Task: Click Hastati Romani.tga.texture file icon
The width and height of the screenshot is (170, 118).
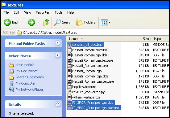Action: pos(69,60)
